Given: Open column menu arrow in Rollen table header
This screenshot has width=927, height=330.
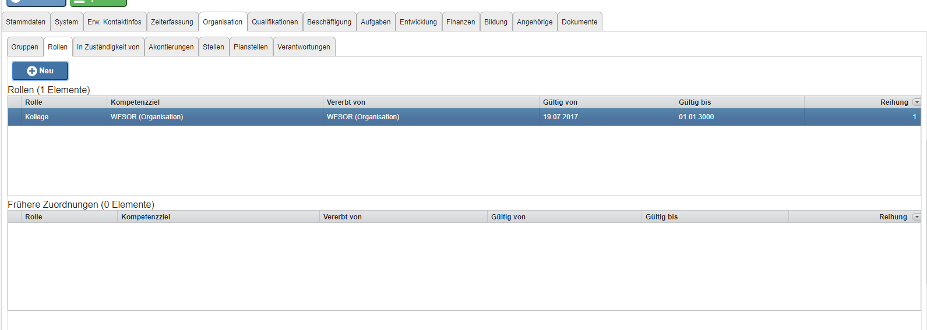Looking at the screenshot, I should pos(917,102).
